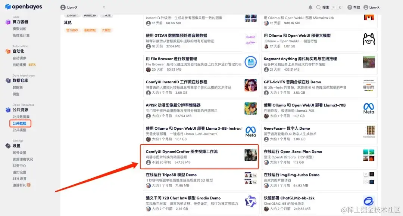
Task: Click Meta logo on Llama3-70B card
Action: pos(369,108)
